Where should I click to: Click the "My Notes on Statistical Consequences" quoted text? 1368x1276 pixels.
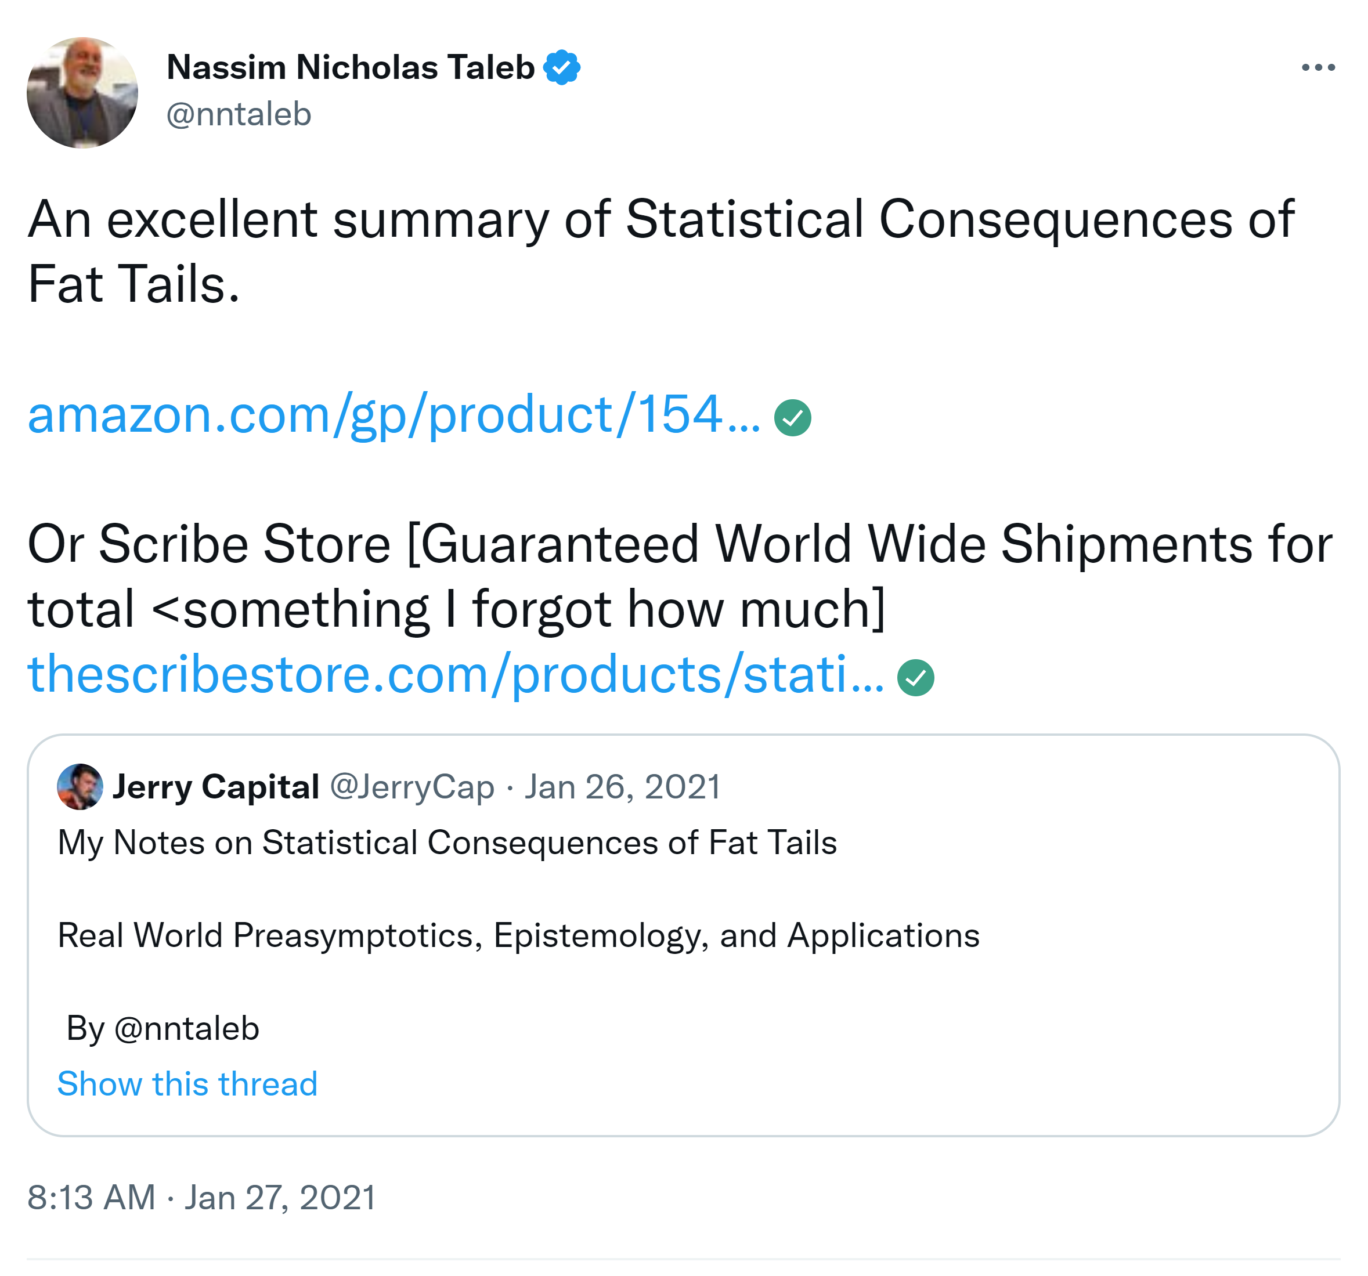[447, 843]
